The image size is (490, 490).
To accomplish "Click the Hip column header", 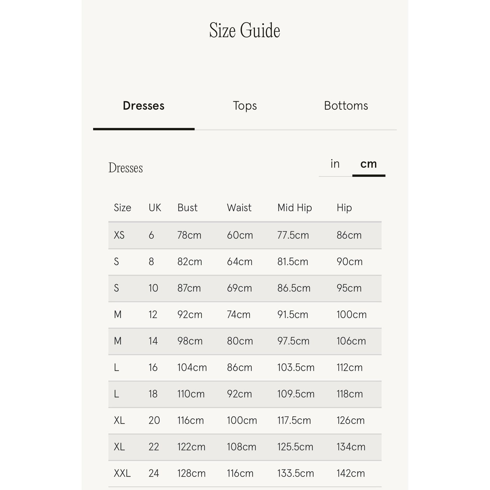I will [344, 208].
